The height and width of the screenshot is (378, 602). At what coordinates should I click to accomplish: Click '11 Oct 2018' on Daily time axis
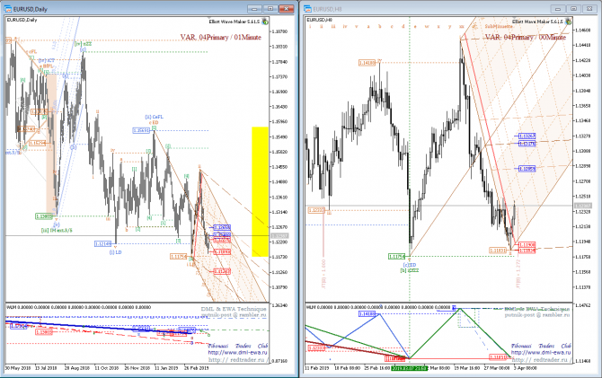[x=107, y=368]
